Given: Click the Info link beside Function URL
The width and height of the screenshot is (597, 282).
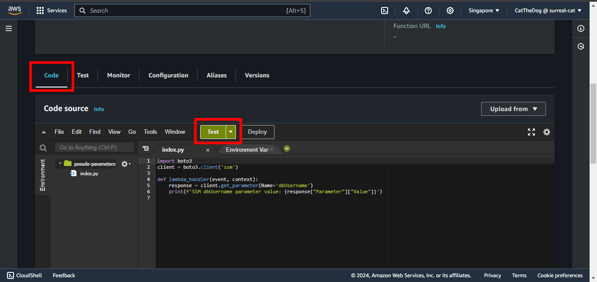Looking at the screenshot, I should click(441, 26).
